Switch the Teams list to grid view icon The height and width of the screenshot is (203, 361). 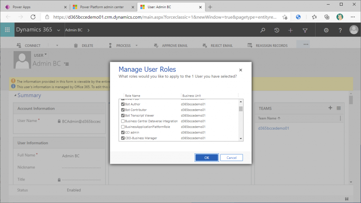pyautogui.click(x=339, y=108)
